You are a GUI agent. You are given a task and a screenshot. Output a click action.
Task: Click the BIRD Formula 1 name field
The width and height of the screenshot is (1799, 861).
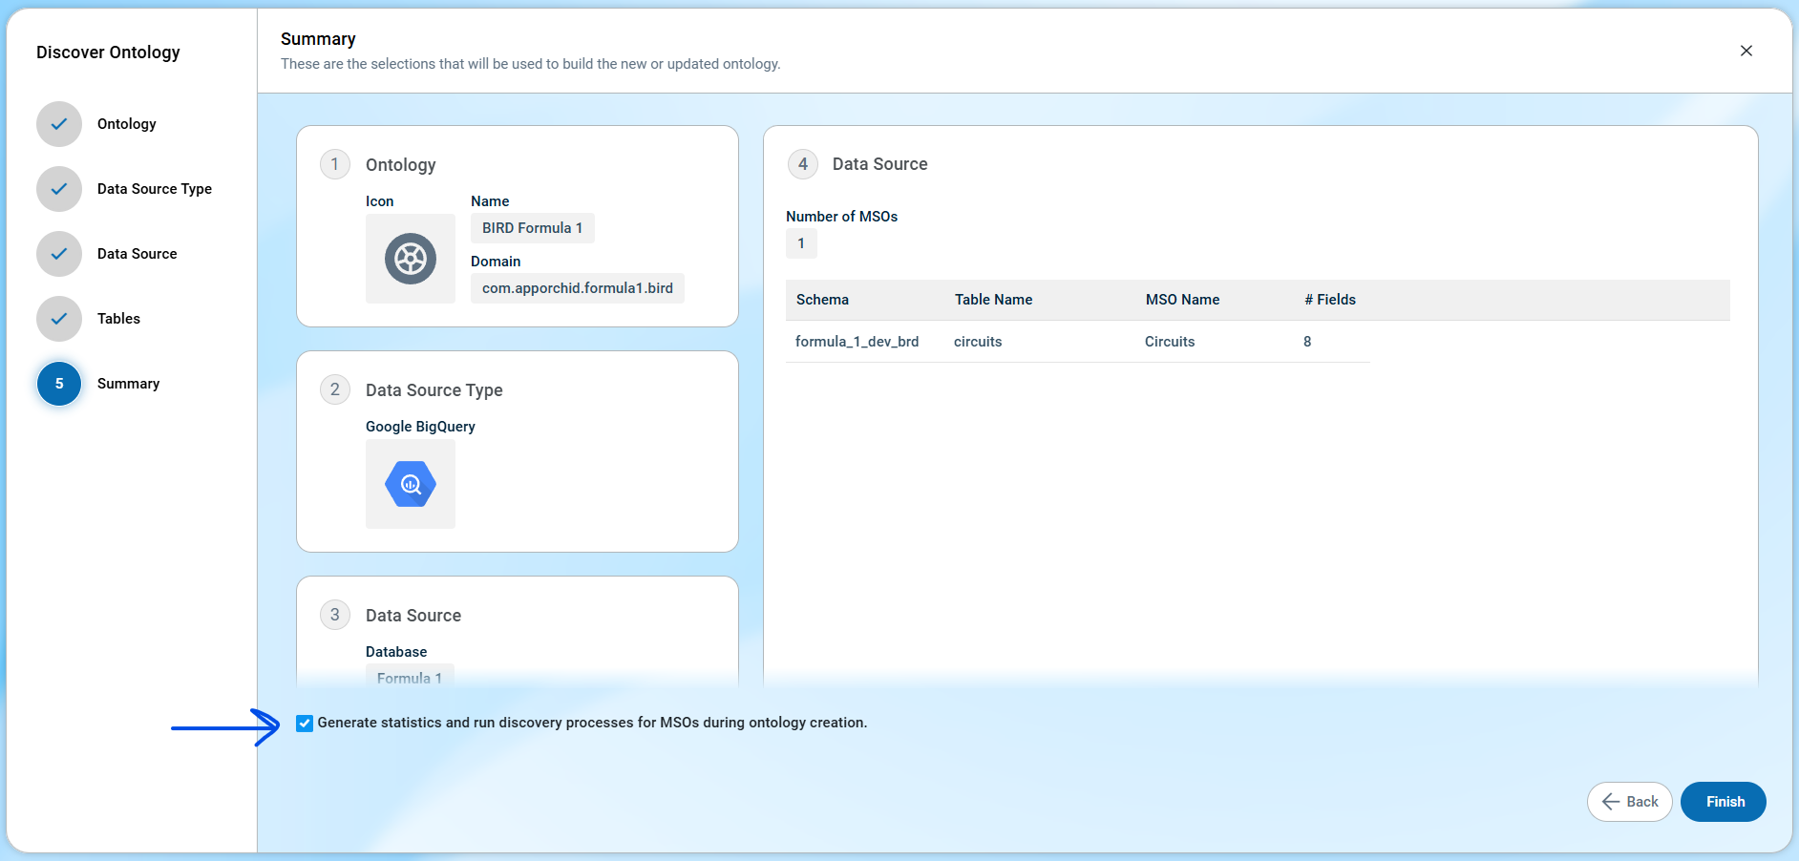(532, 228)
